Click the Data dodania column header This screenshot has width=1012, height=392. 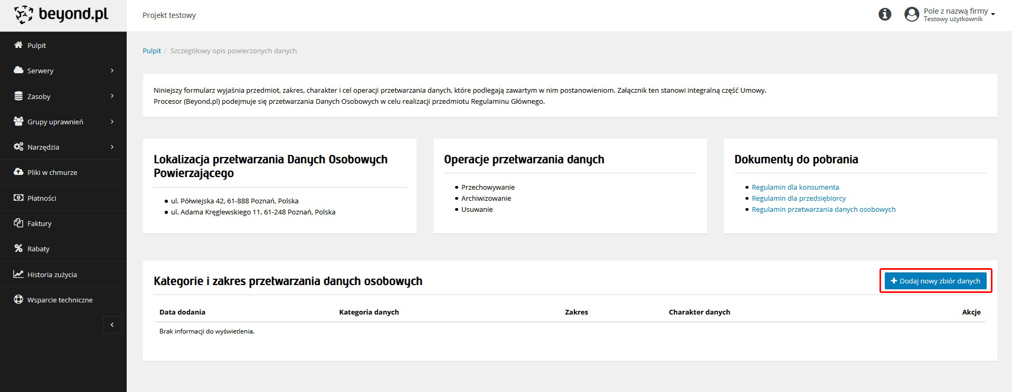click(182, 312)
